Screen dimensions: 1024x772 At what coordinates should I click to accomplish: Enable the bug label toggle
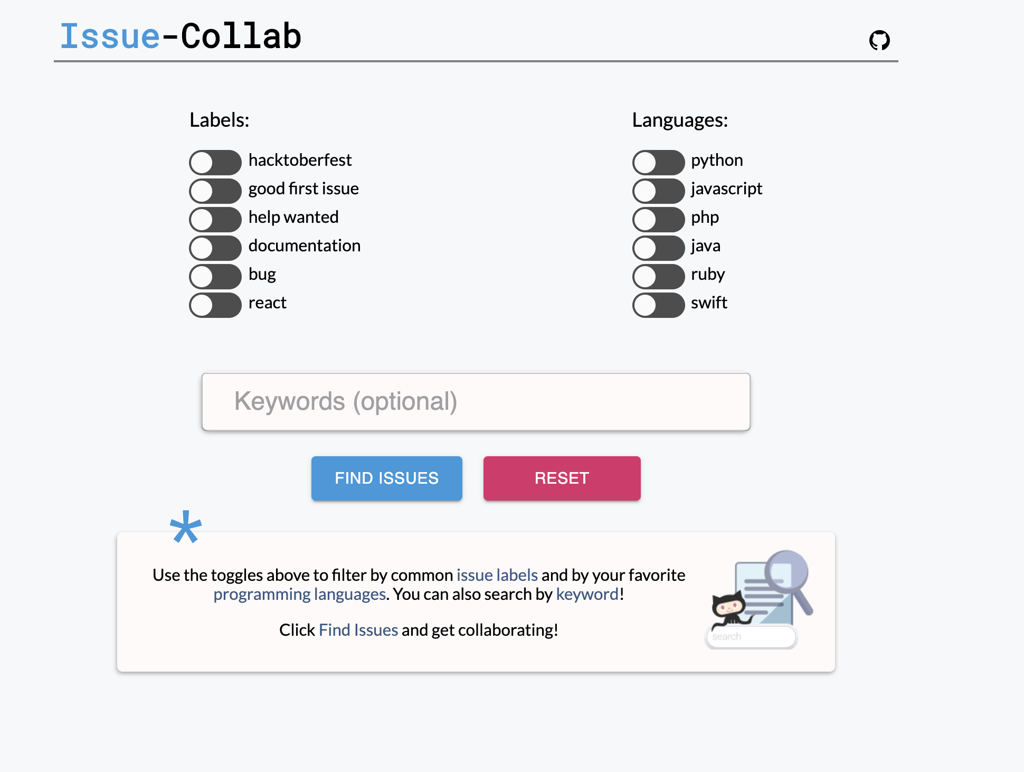click(214, 276)
